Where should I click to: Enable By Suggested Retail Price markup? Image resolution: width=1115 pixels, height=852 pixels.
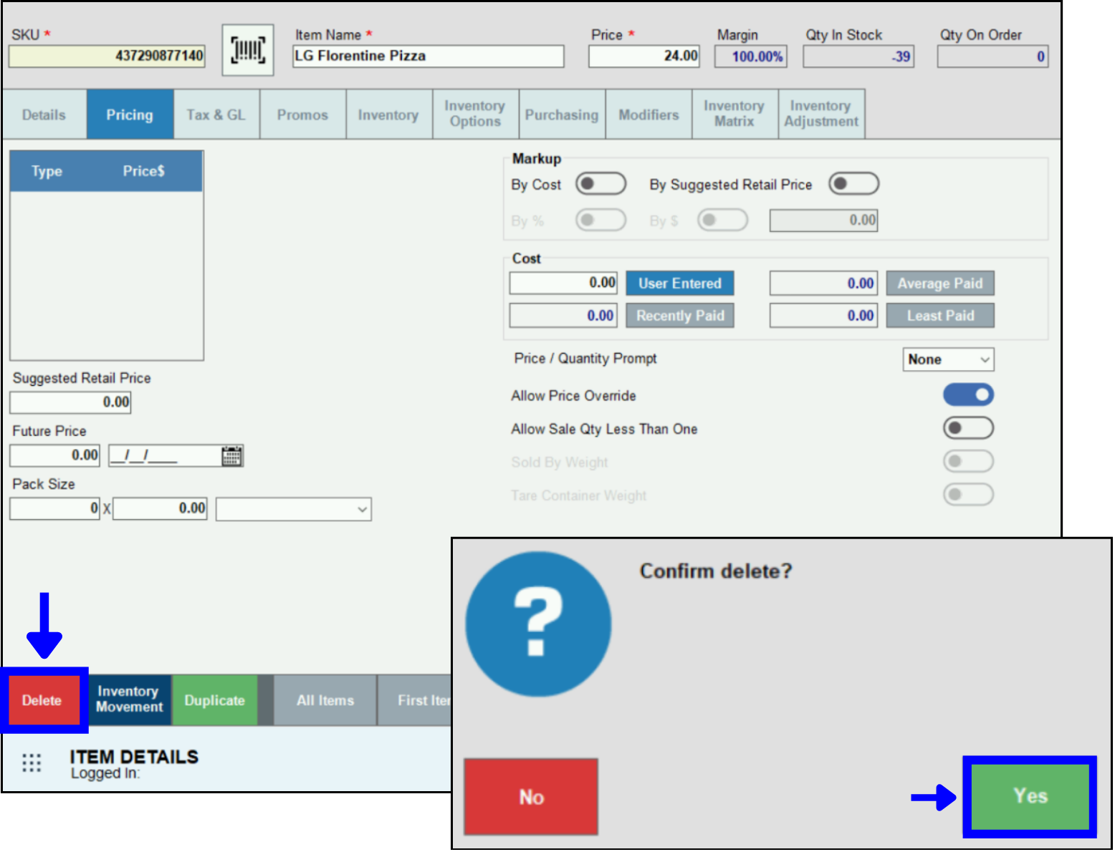[853, 184]
